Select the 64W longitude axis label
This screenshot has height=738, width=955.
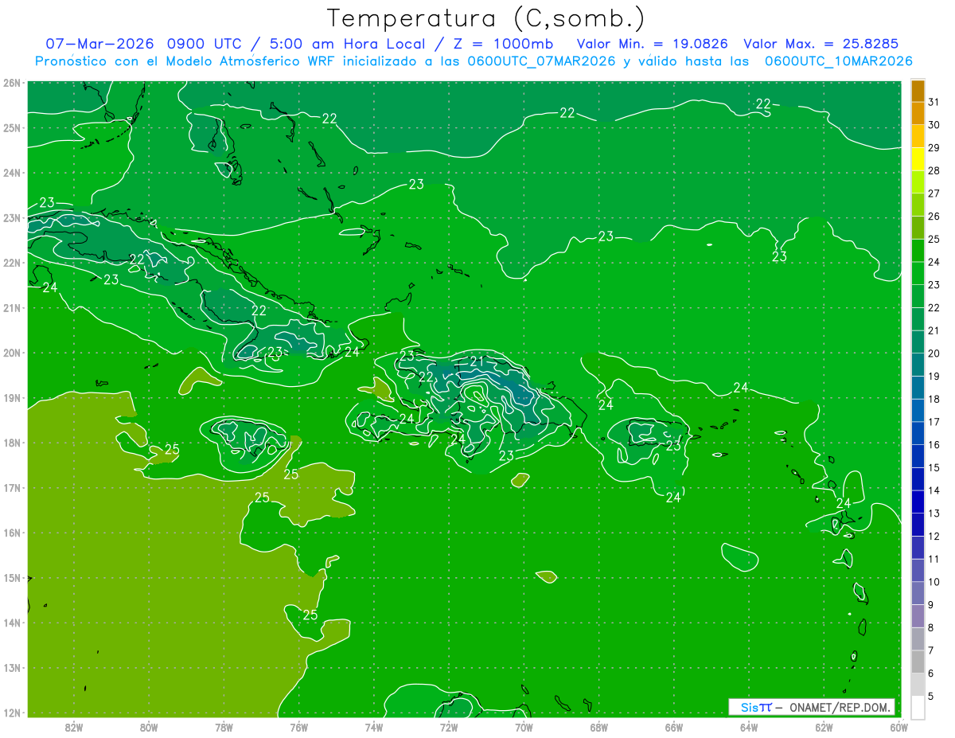point(749,727)
